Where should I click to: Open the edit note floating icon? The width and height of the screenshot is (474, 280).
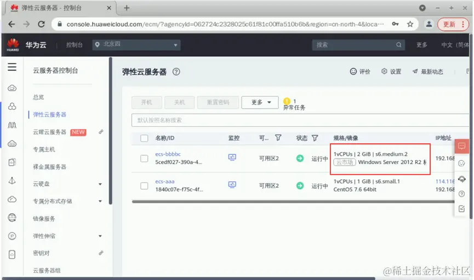coord(461,208)
